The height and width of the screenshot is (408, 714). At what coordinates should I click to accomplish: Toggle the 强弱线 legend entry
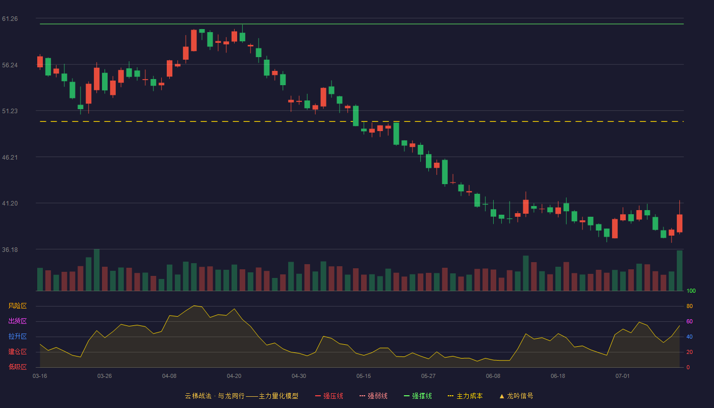point(373,396)
